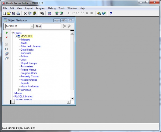
Task: Select the PL/SQL Libraries node
Action: click(x=24, y=96)
